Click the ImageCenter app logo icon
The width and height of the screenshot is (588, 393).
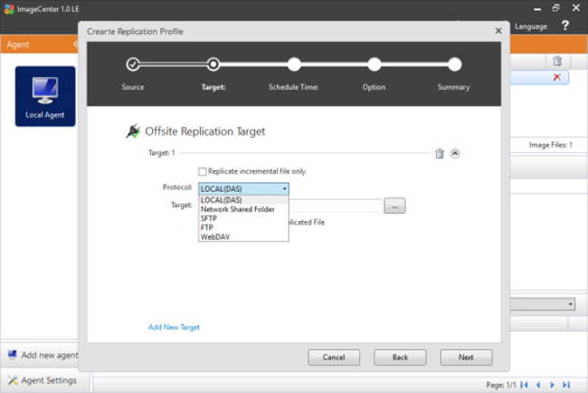(9, 9)
